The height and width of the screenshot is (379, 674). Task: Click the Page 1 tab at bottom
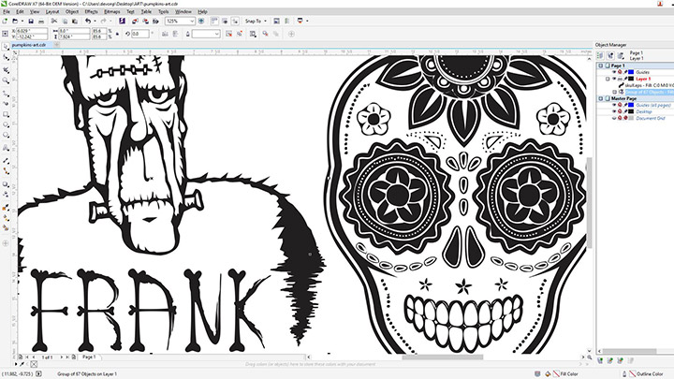pos(89,357)
